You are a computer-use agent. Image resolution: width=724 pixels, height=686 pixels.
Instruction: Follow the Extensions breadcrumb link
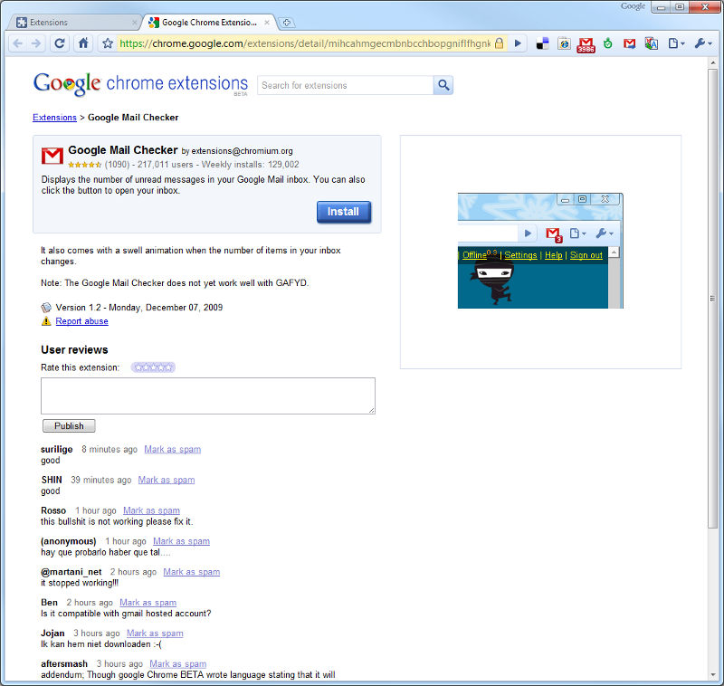[x=54, y=118]
